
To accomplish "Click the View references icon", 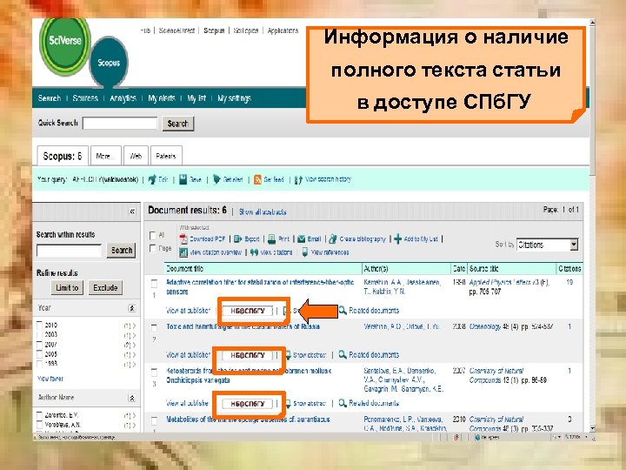I will (304, 252).
